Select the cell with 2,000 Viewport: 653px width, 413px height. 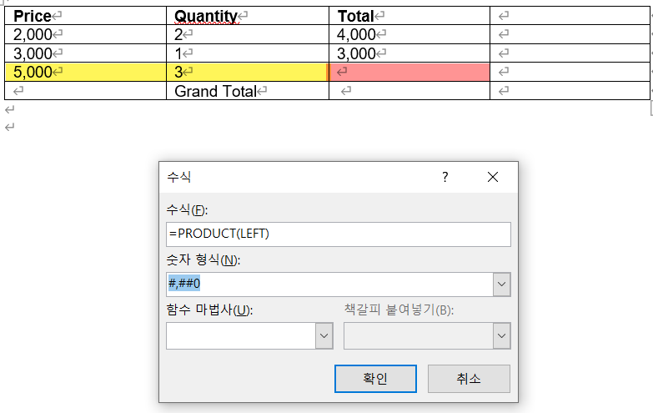85,34
